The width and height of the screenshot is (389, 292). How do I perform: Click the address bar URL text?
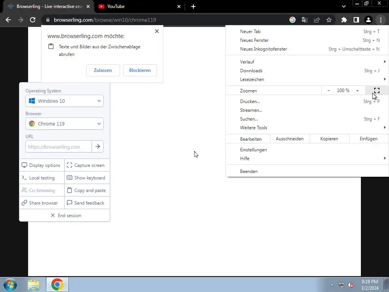click(x=105, y=20)
